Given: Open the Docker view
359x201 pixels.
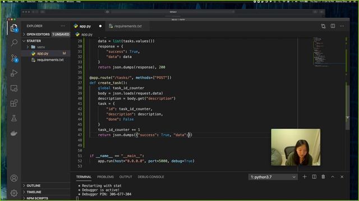Looking at the screenshot, I should (x=14, y=133).
